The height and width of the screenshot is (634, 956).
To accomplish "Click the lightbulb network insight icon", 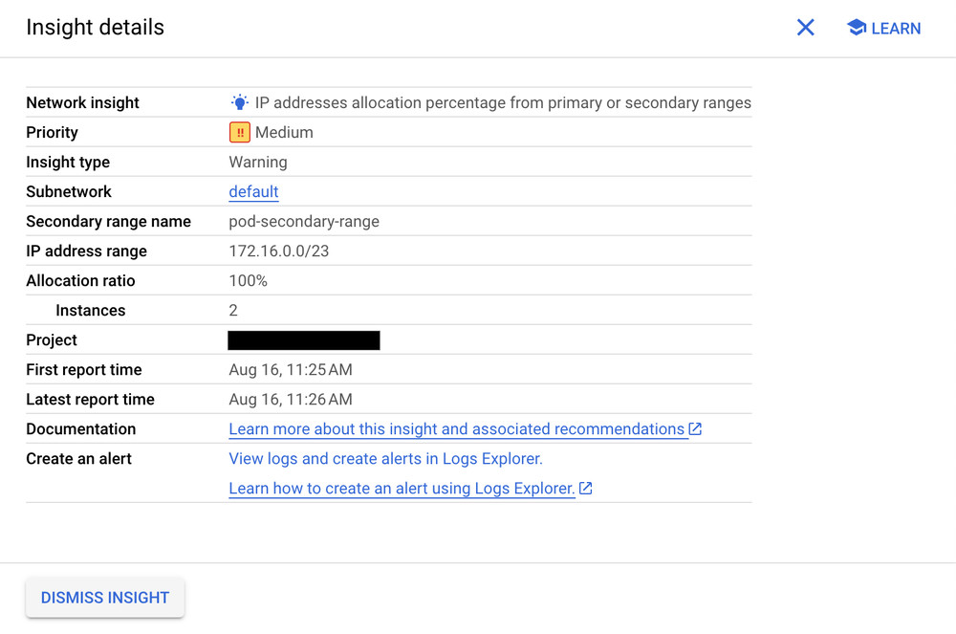I will tap(239, 102).
